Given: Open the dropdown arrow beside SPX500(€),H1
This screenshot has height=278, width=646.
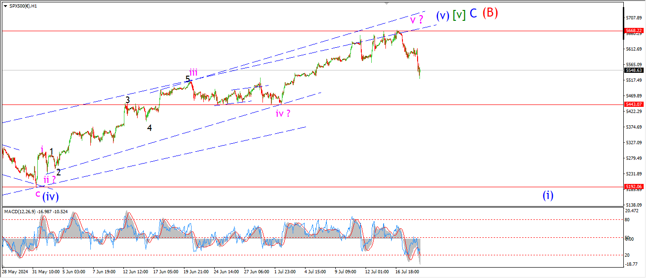Looking at the screenshot, I should tap(5, 5).
